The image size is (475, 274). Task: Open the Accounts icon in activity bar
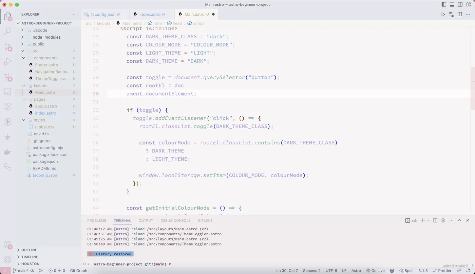coord(7,245)
